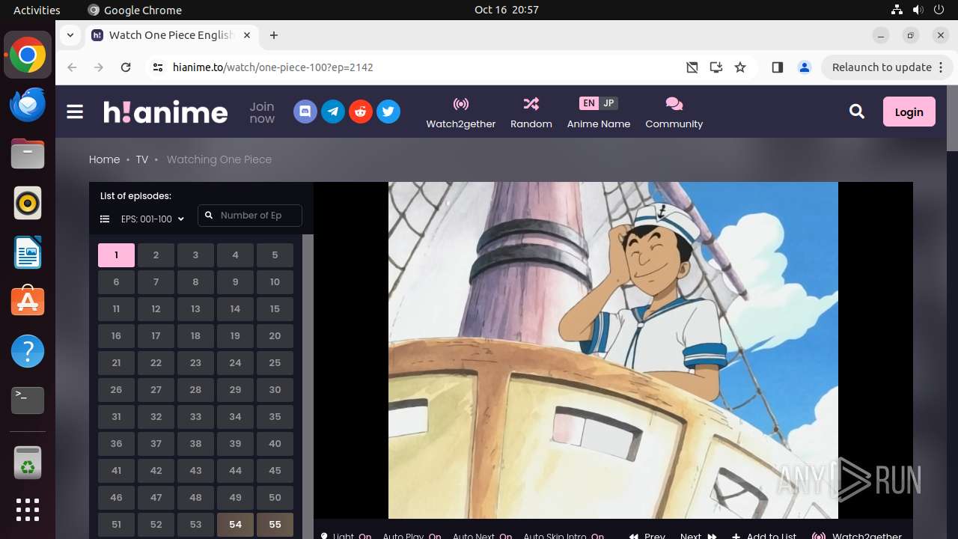
Task: Open Terminal from the dock
Action: tap(28, 401)
